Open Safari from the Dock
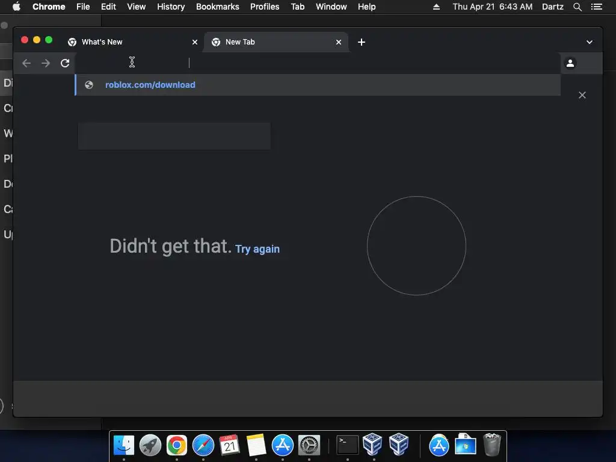This screenshot has height=462, width=616. (203, 446)
